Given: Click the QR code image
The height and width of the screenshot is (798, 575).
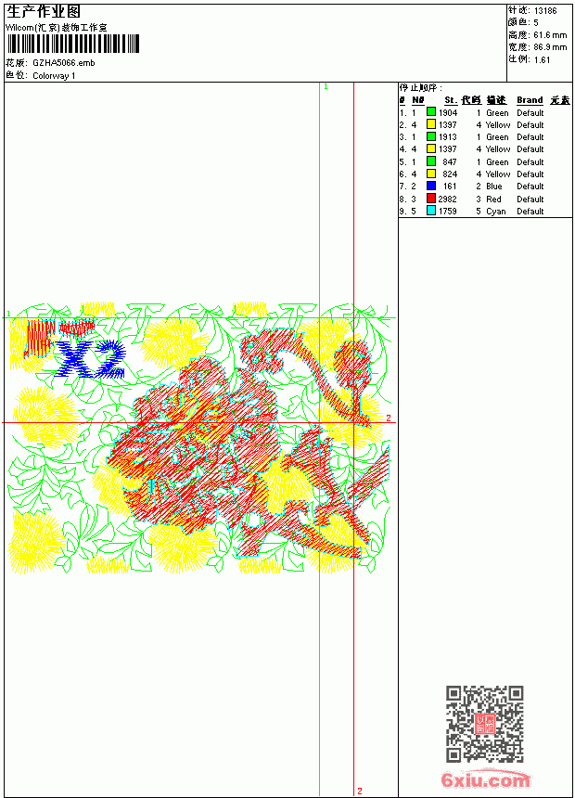Looking at the screenshot, I should (485, 724).
